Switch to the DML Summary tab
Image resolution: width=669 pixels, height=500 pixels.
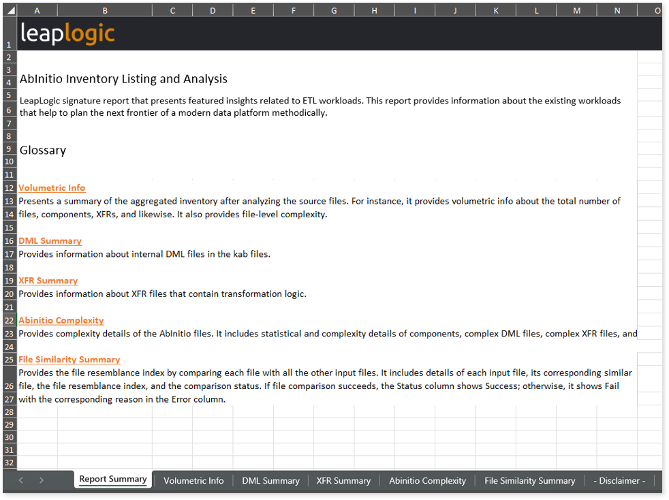click(270, 480)
